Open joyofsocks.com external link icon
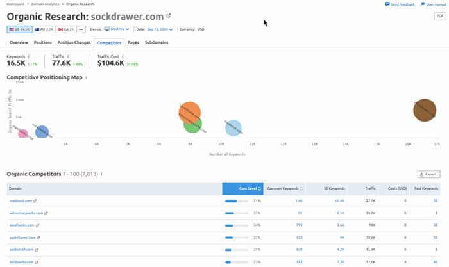 point(37,225)
